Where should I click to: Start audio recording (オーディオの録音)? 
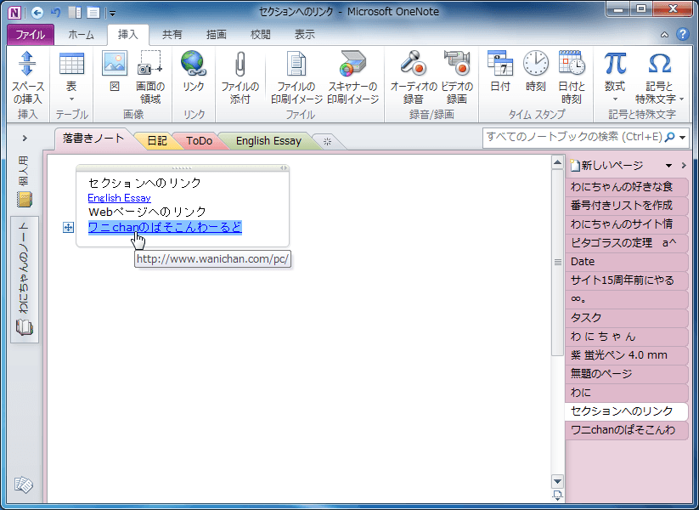(414, 78)
